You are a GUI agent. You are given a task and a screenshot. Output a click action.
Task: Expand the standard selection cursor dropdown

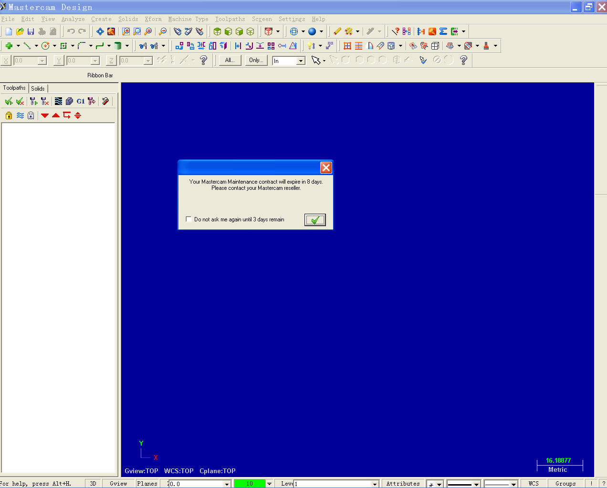point(324,61)
